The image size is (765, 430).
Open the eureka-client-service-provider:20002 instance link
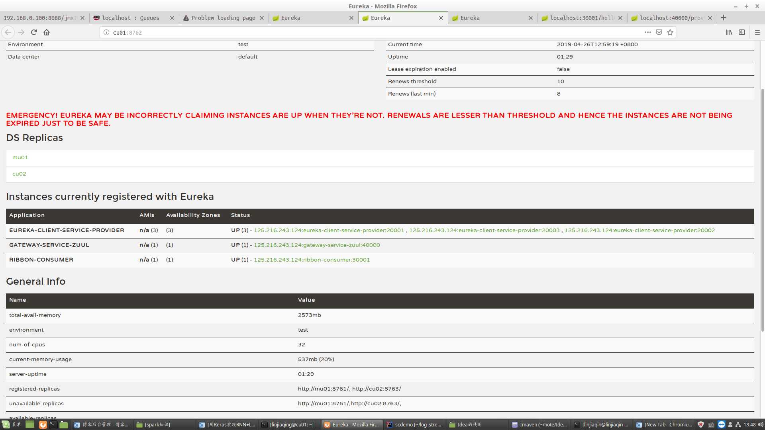(x=639, y=231)
